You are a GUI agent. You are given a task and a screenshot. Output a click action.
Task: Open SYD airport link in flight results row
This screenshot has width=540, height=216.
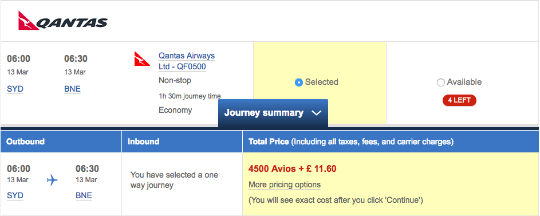pos(15,89)
